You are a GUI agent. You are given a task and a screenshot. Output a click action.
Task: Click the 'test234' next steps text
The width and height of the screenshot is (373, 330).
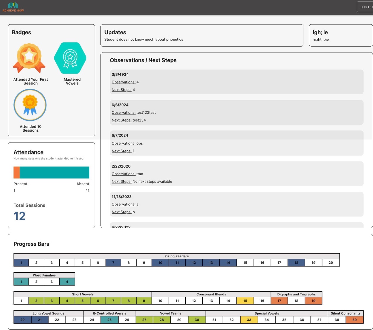139,120
